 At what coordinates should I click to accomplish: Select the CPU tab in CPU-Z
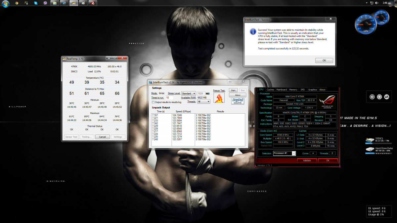click(261, 90)
